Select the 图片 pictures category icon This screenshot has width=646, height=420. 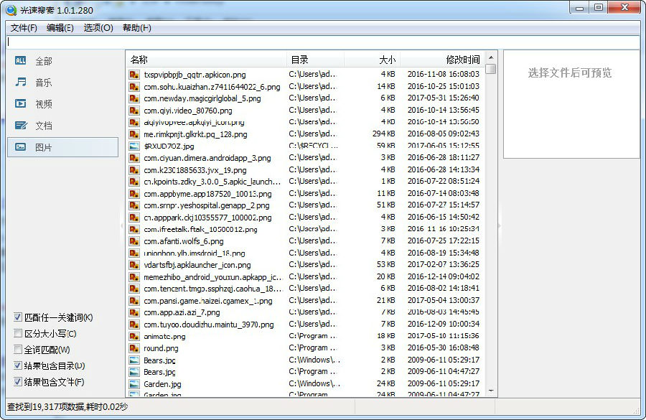click(x=20, y=146)
